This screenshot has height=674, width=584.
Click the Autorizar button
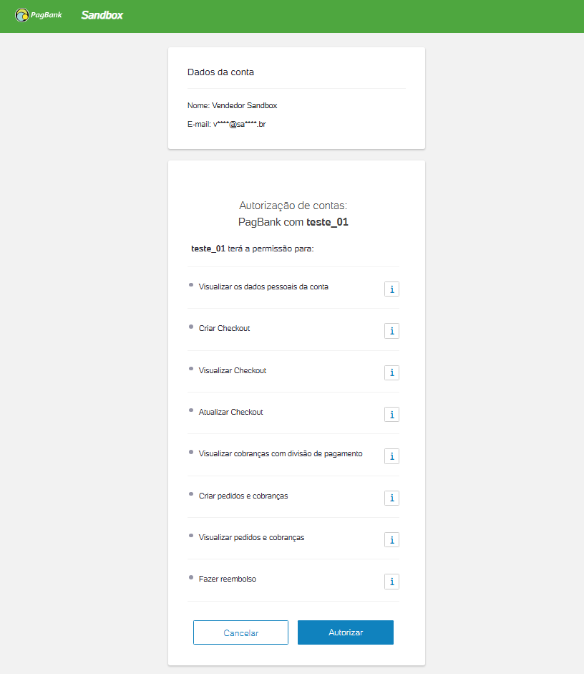(x=345, y=632)
